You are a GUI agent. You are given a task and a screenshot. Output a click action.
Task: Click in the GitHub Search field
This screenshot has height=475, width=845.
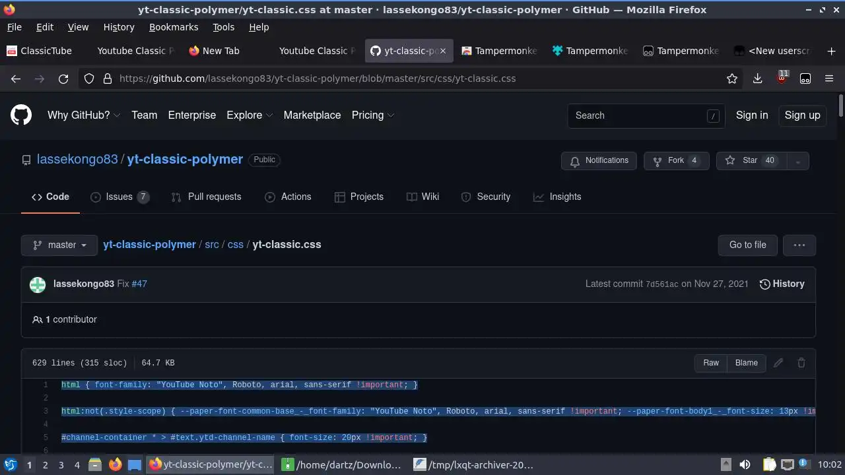[x=646, y=115]
